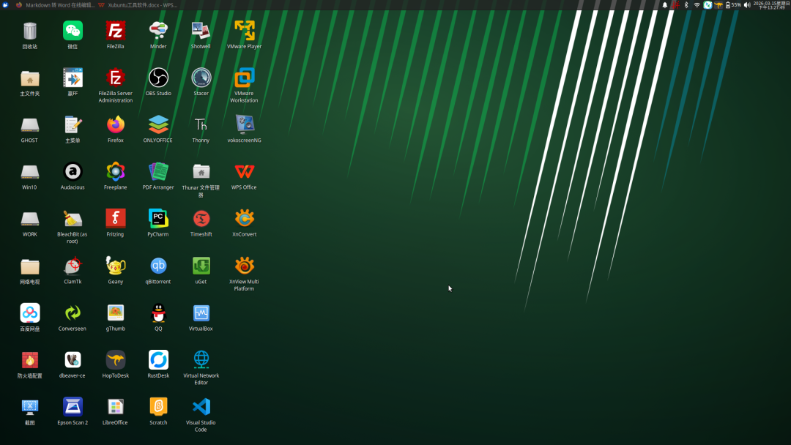Select the QQ penguin desktop icon
Screen dimensions: 791x445
click(158, 318)
